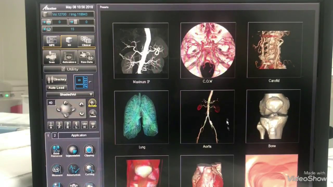
Task: Click the 'Aorta' label
Action: tap(207, 146)
